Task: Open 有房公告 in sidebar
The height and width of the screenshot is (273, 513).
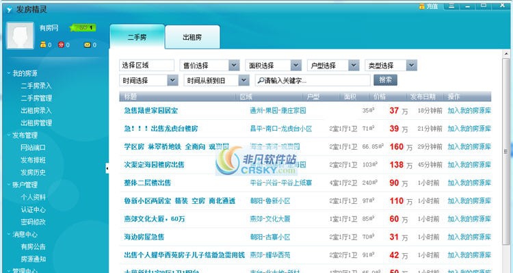Action: [x=33, y=246]
